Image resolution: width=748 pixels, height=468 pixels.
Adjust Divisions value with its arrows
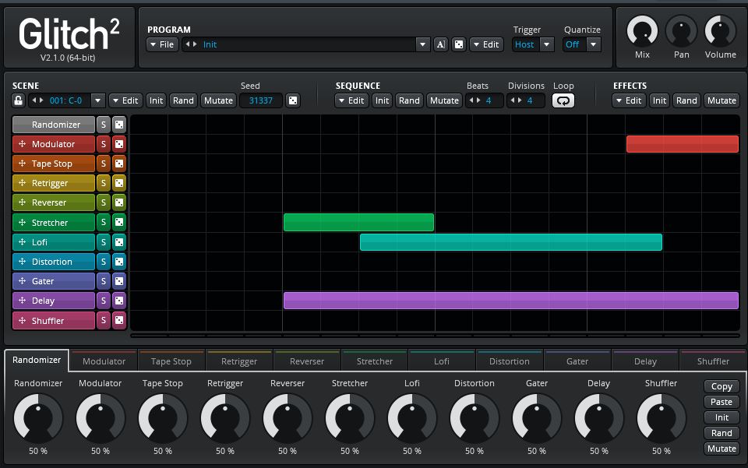[x=516, y=100]
